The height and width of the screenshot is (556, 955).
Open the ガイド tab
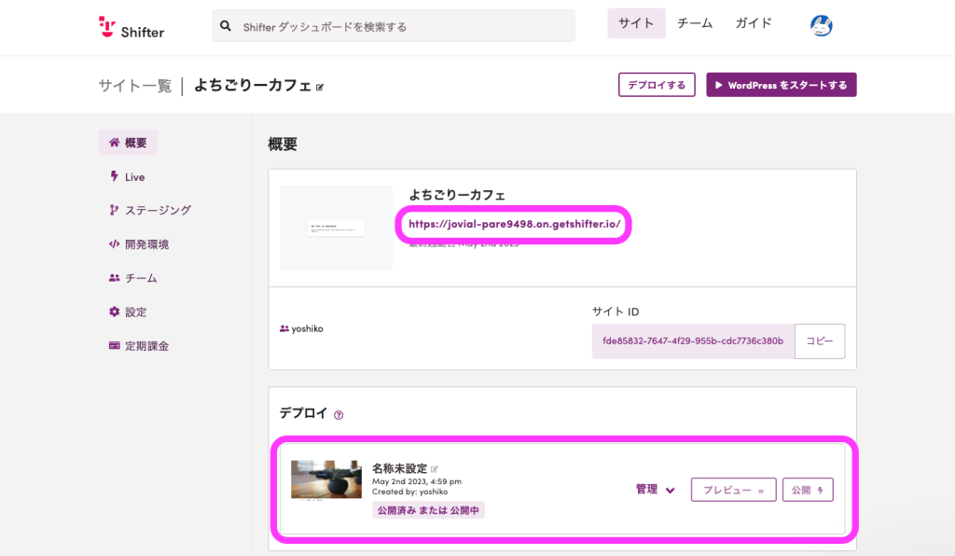tap(754, 23)
